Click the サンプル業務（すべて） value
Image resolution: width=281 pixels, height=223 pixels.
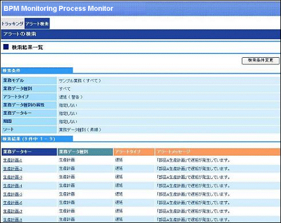pos(80,81)
